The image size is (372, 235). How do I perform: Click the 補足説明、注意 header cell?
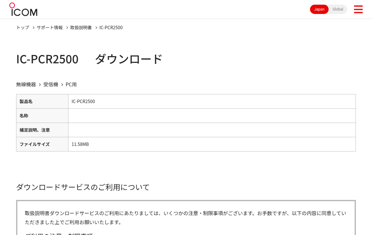[42, 130]
